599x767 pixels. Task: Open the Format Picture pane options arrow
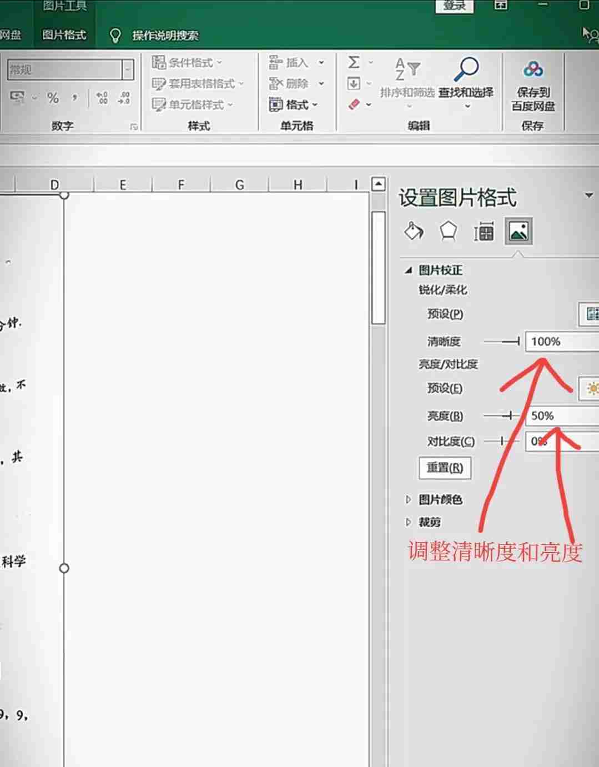point(589,195)
